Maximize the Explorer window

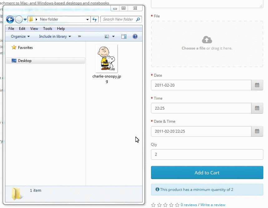[x=124, y=8]
